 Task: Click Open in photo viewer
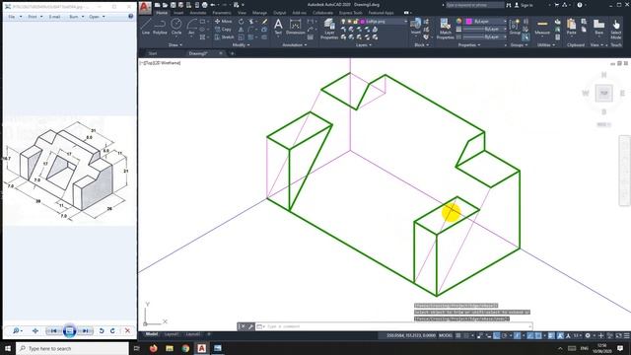click(97, 17)
